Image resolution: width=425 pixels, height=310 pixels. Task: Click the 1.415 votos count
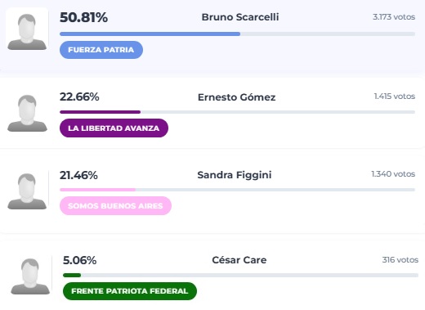point(395,97)
